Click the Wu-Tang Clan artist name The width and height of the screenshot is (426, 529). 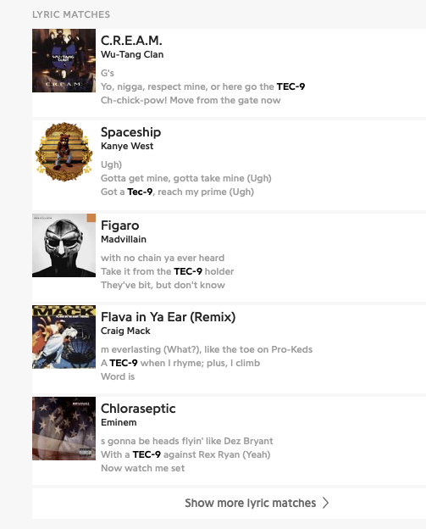coord(132,54)
